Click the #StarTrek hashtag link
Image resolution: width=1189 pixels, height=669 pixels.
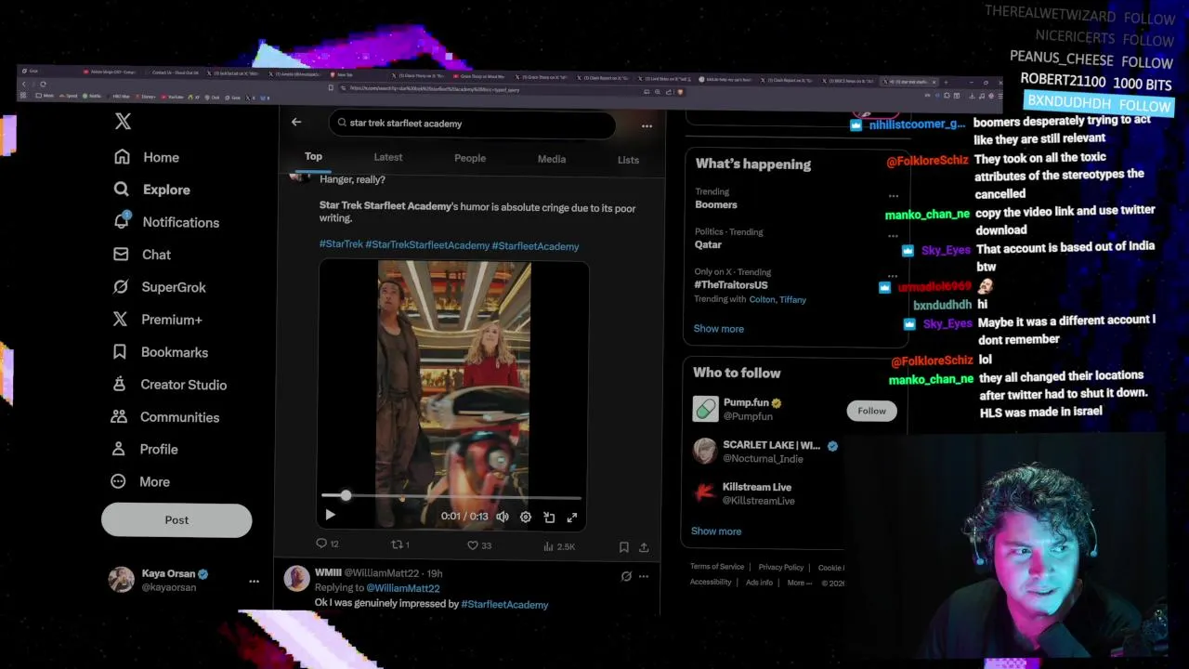pyautogui.click(x=341, y=244)
